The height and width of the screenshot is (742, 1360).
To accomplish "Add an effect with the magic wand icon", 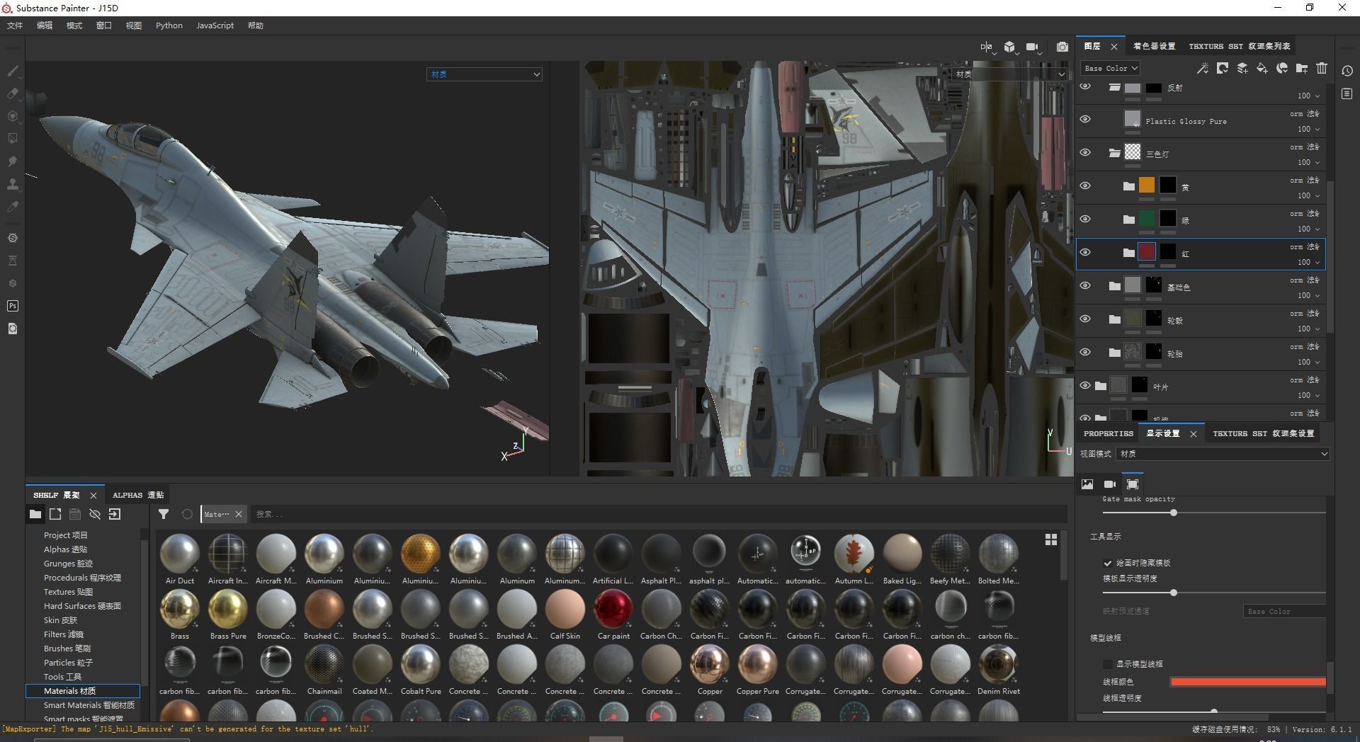I will [1202, 68].
